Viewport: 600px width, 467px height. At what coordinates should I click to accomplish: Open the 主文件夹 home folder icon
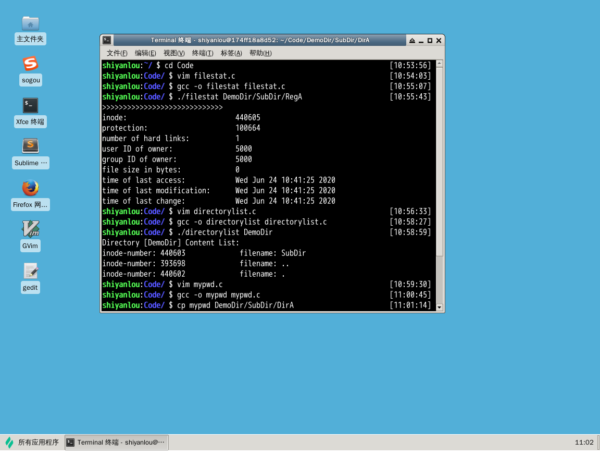click(30, 24)
